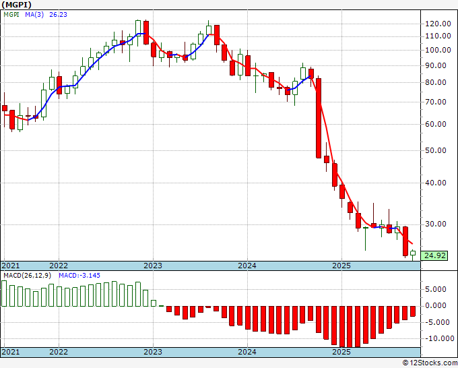Click the 90.00 price axis label
This screenshot has width=458, height=368.
pyautogui.click(x=436, y=65)
